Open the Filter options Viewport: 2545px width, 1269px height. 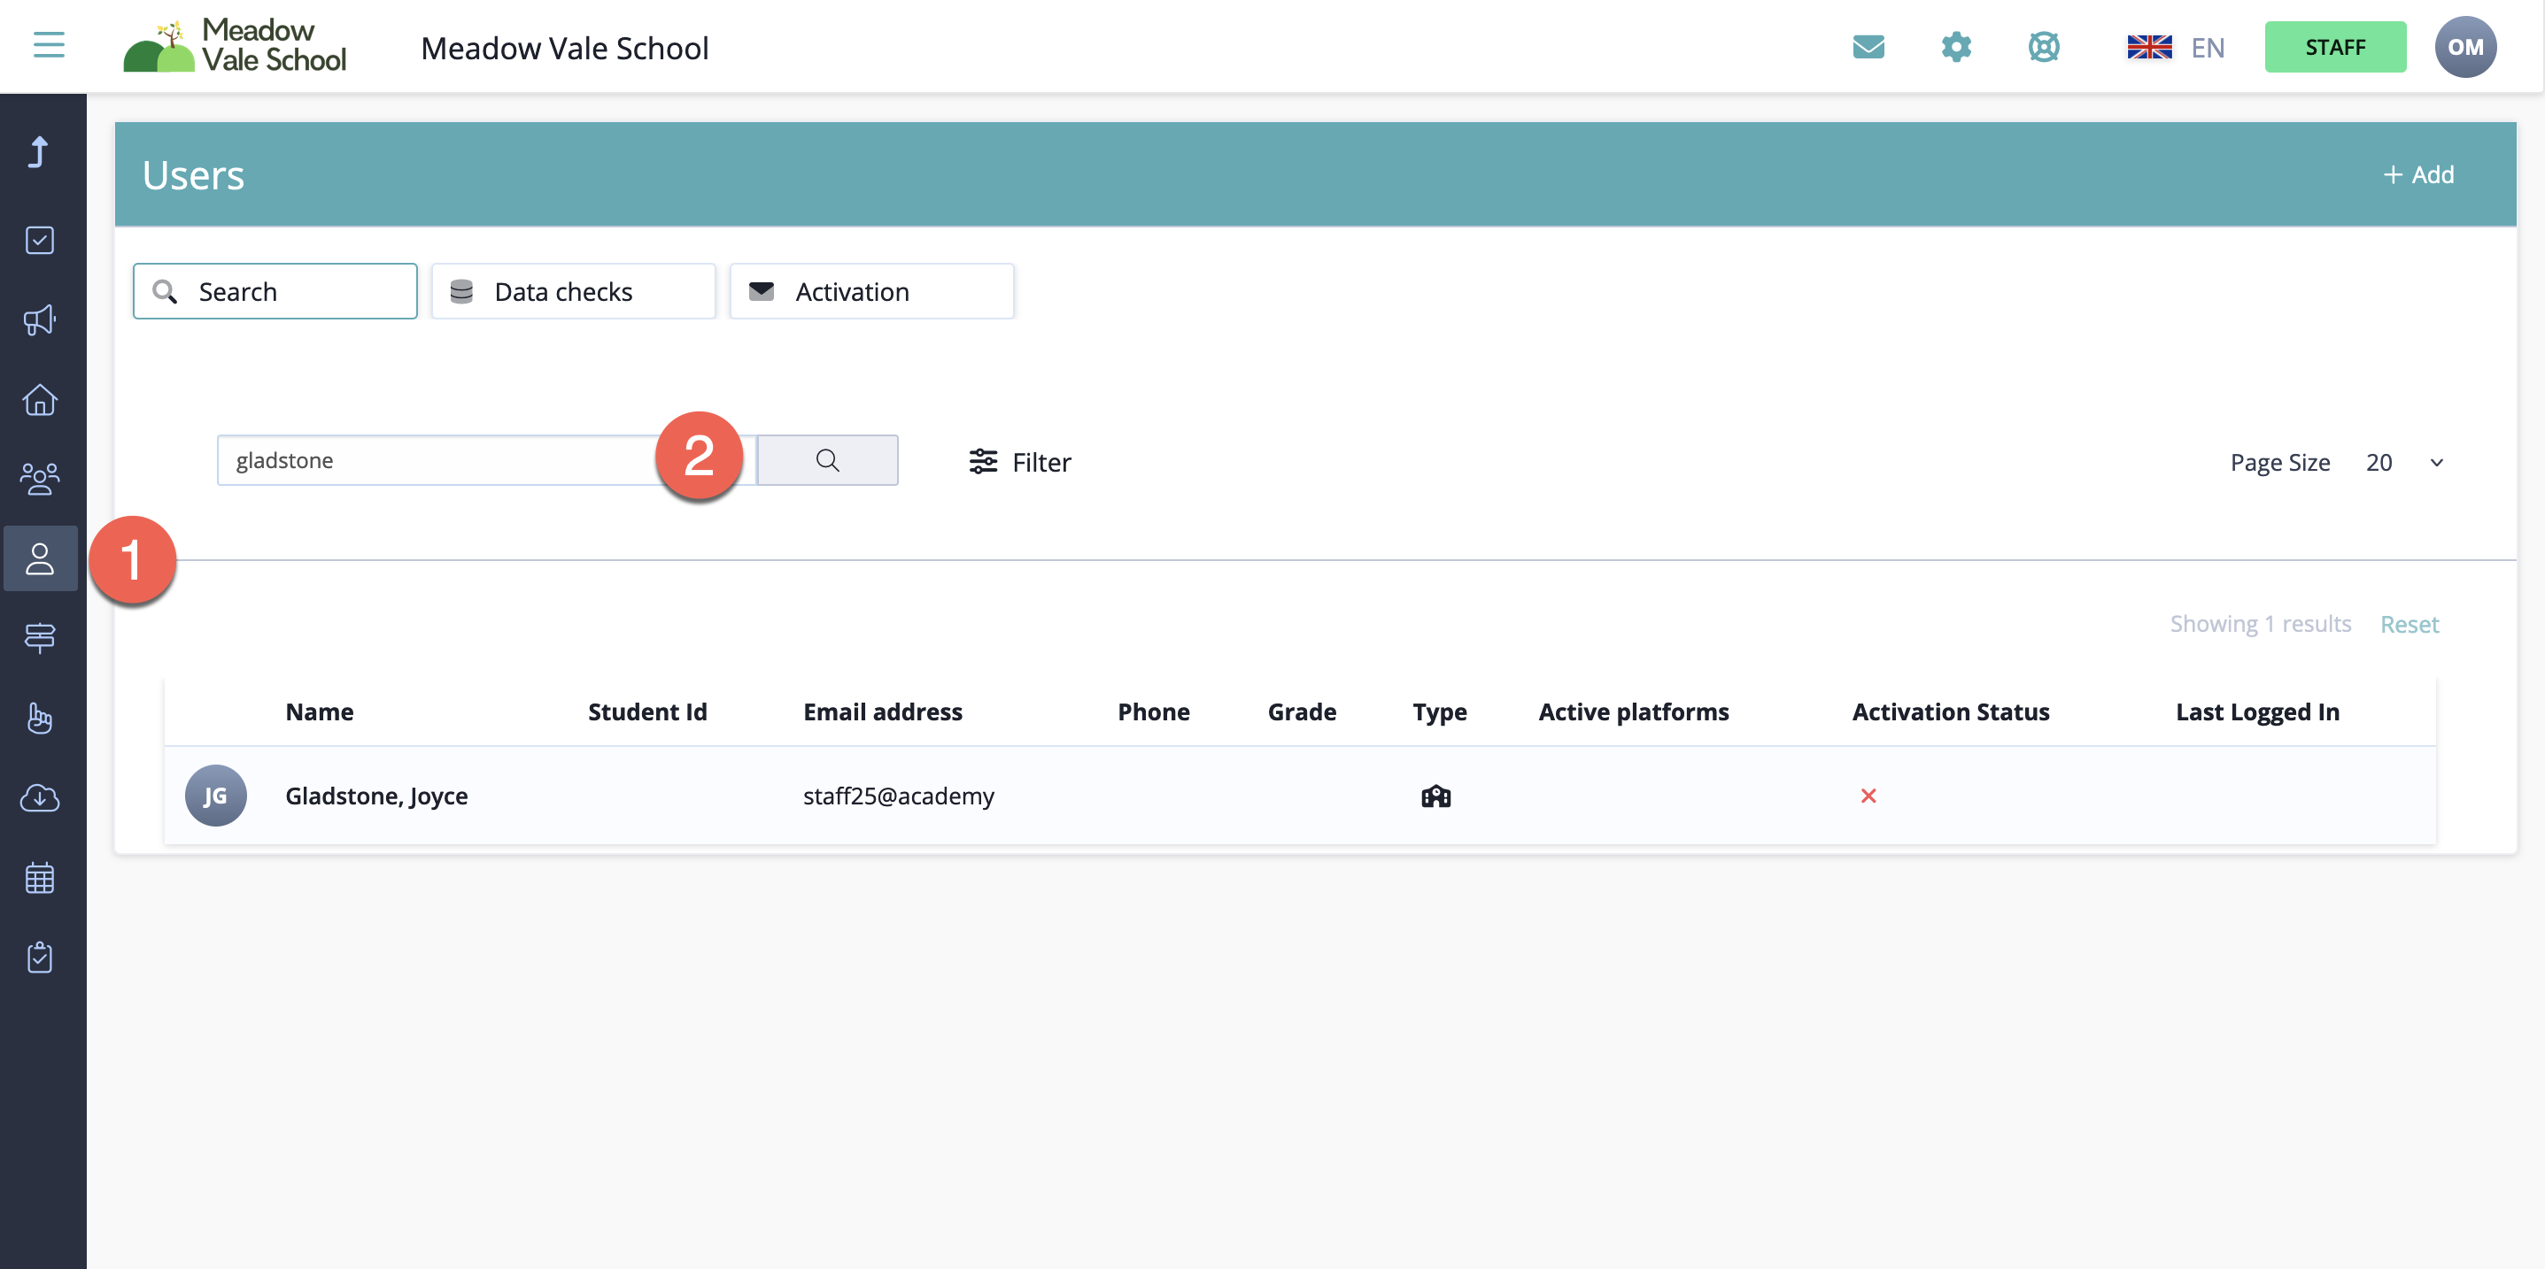(x=1019, y=462)
